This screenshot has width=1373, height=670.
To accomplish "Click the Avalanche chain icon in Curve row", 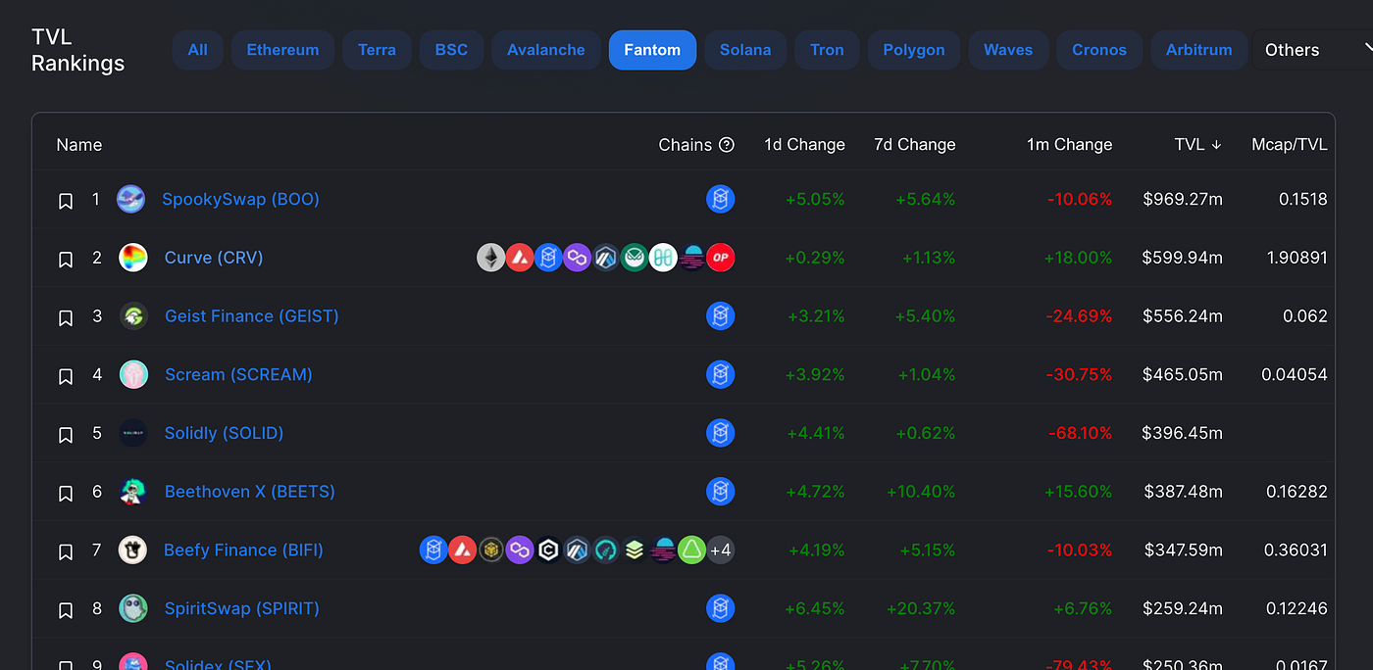I will (520, 258).
